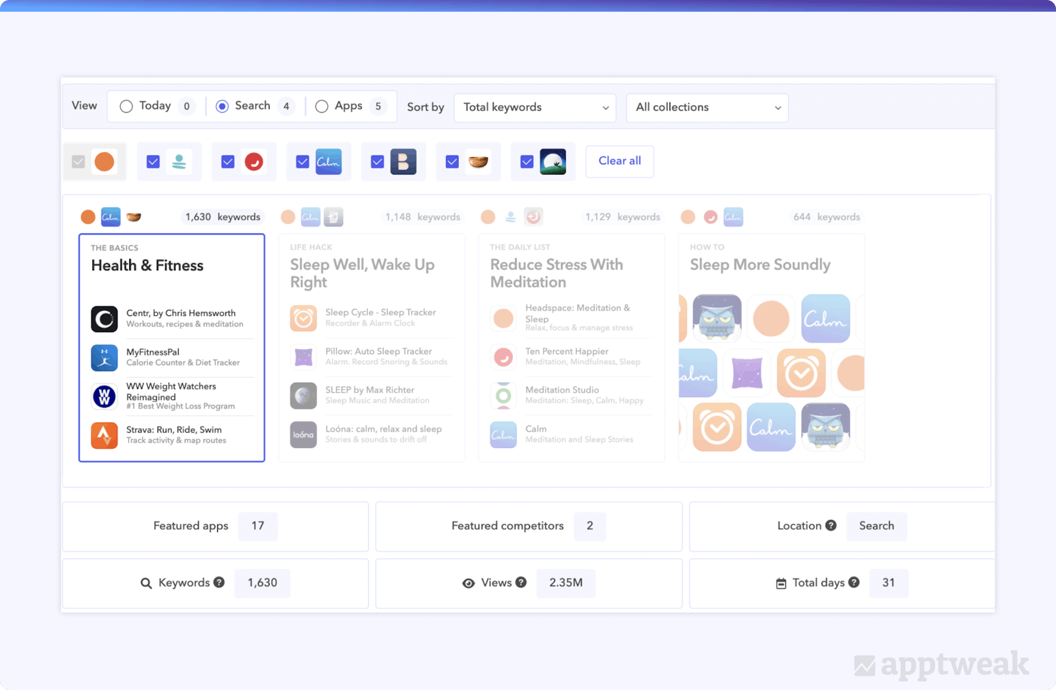The width and height of the screenshot is (1056, 690).
Task: Click the help icon next to Keywords
Action: (x=219, y=583)
